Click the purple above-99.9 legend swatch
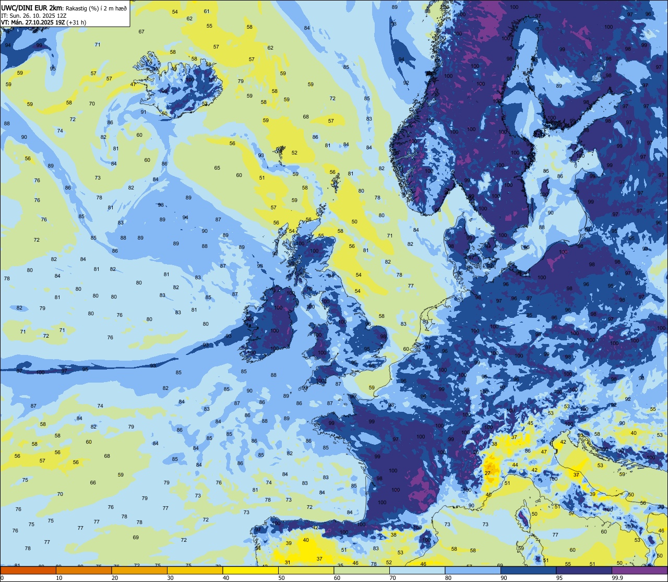Screen dimensions: 668x582 click(x=640, y=570)
